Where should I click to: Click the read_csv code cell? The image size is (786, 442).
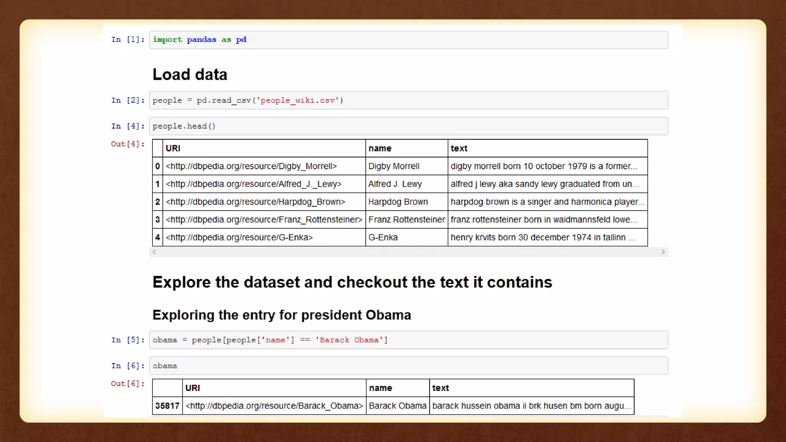point(408,101)
